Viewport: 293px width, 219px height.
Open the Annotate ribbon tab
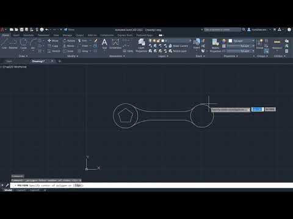(x=29, y=35)
